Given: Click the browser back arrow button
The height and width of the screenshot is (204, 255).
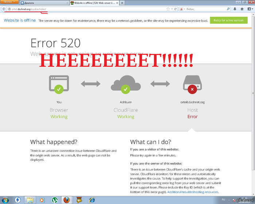Looking at the screenshot, I should (x=3, y=9).
